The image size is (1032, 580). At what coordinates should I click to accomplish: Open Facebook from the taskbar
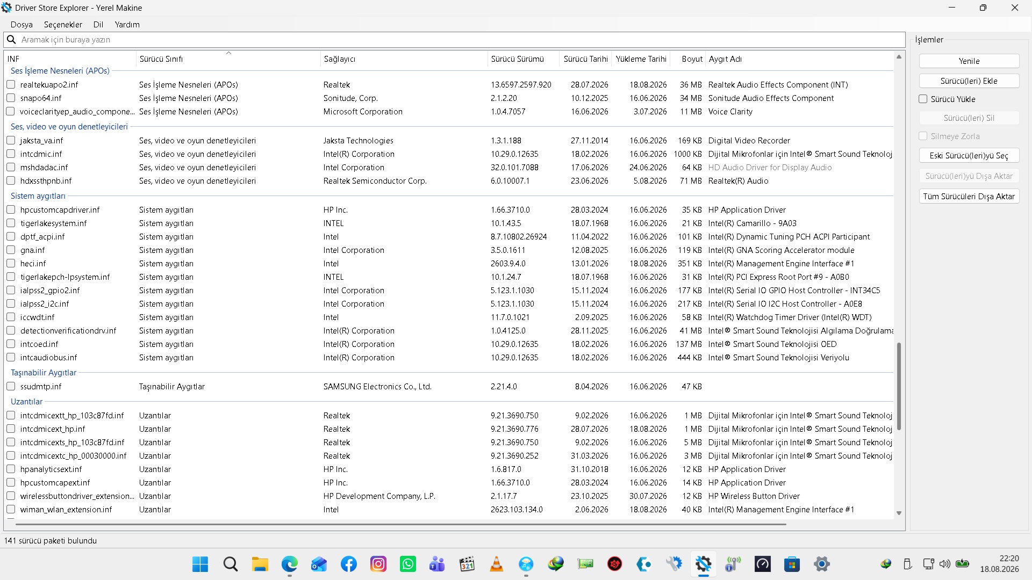(x=349, y=564)
